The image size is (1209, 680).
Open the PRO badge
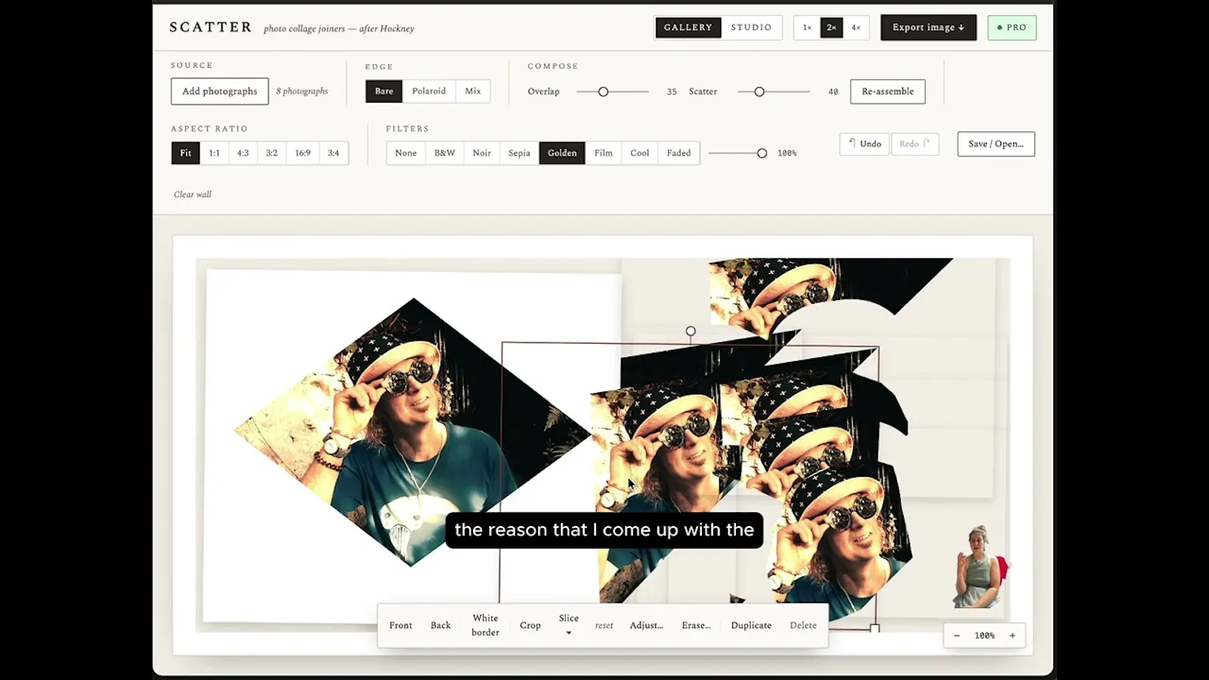pos(1012,27)
